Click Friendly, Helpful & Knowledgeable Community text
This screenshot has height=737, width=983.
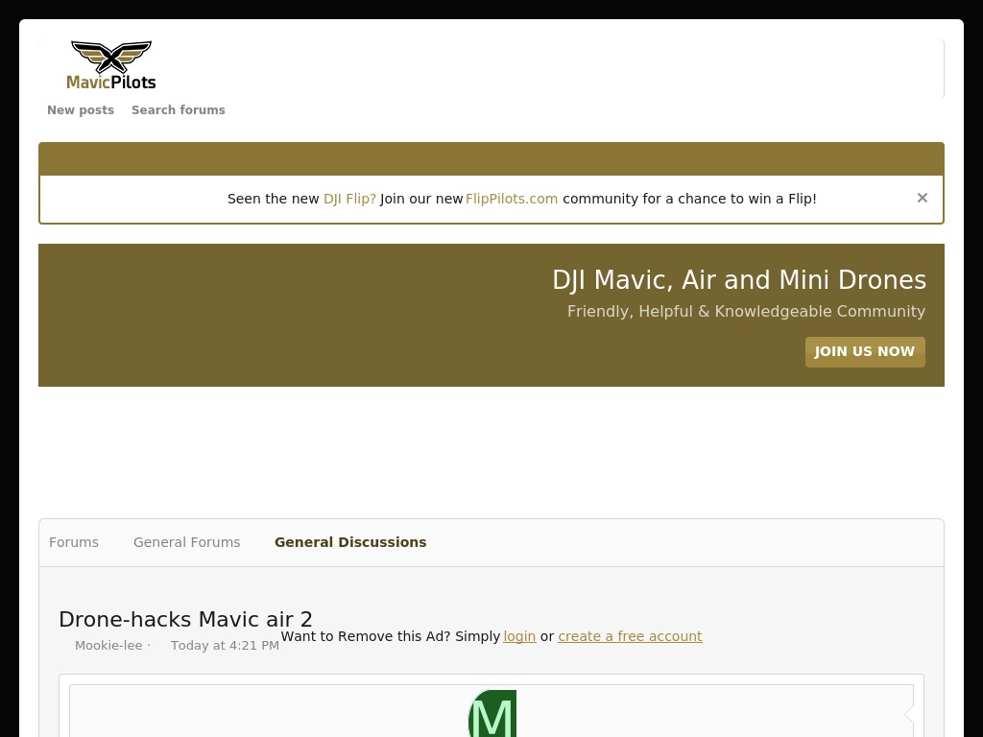(746, 312)
